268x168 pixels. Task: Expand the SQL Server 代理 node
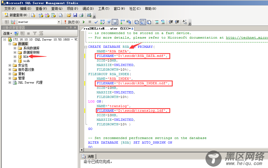coord(10,83)
